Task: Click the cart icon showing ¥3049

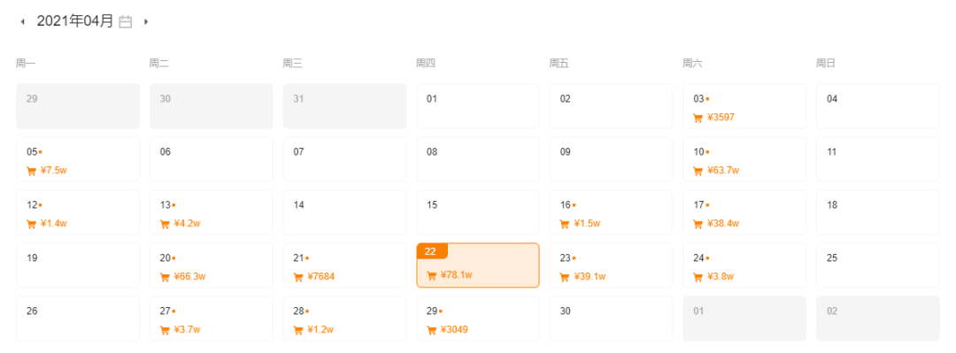Action: [432, 330]
